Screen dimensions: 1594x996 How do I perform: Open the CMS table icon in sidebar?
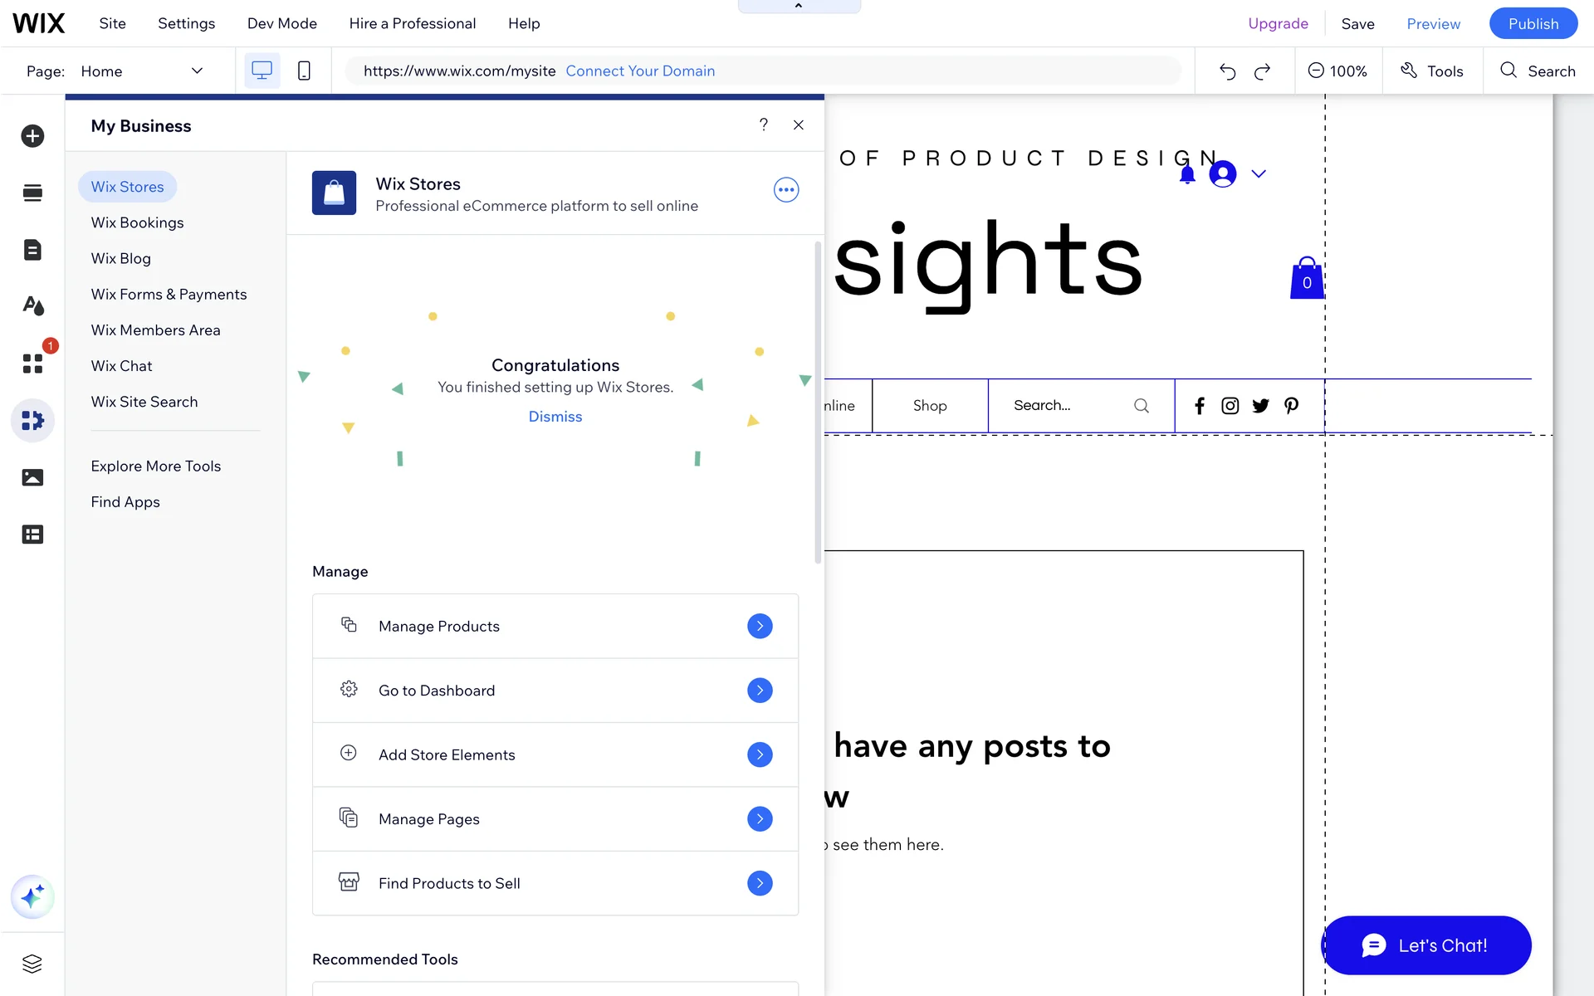(x=32, y=535)
